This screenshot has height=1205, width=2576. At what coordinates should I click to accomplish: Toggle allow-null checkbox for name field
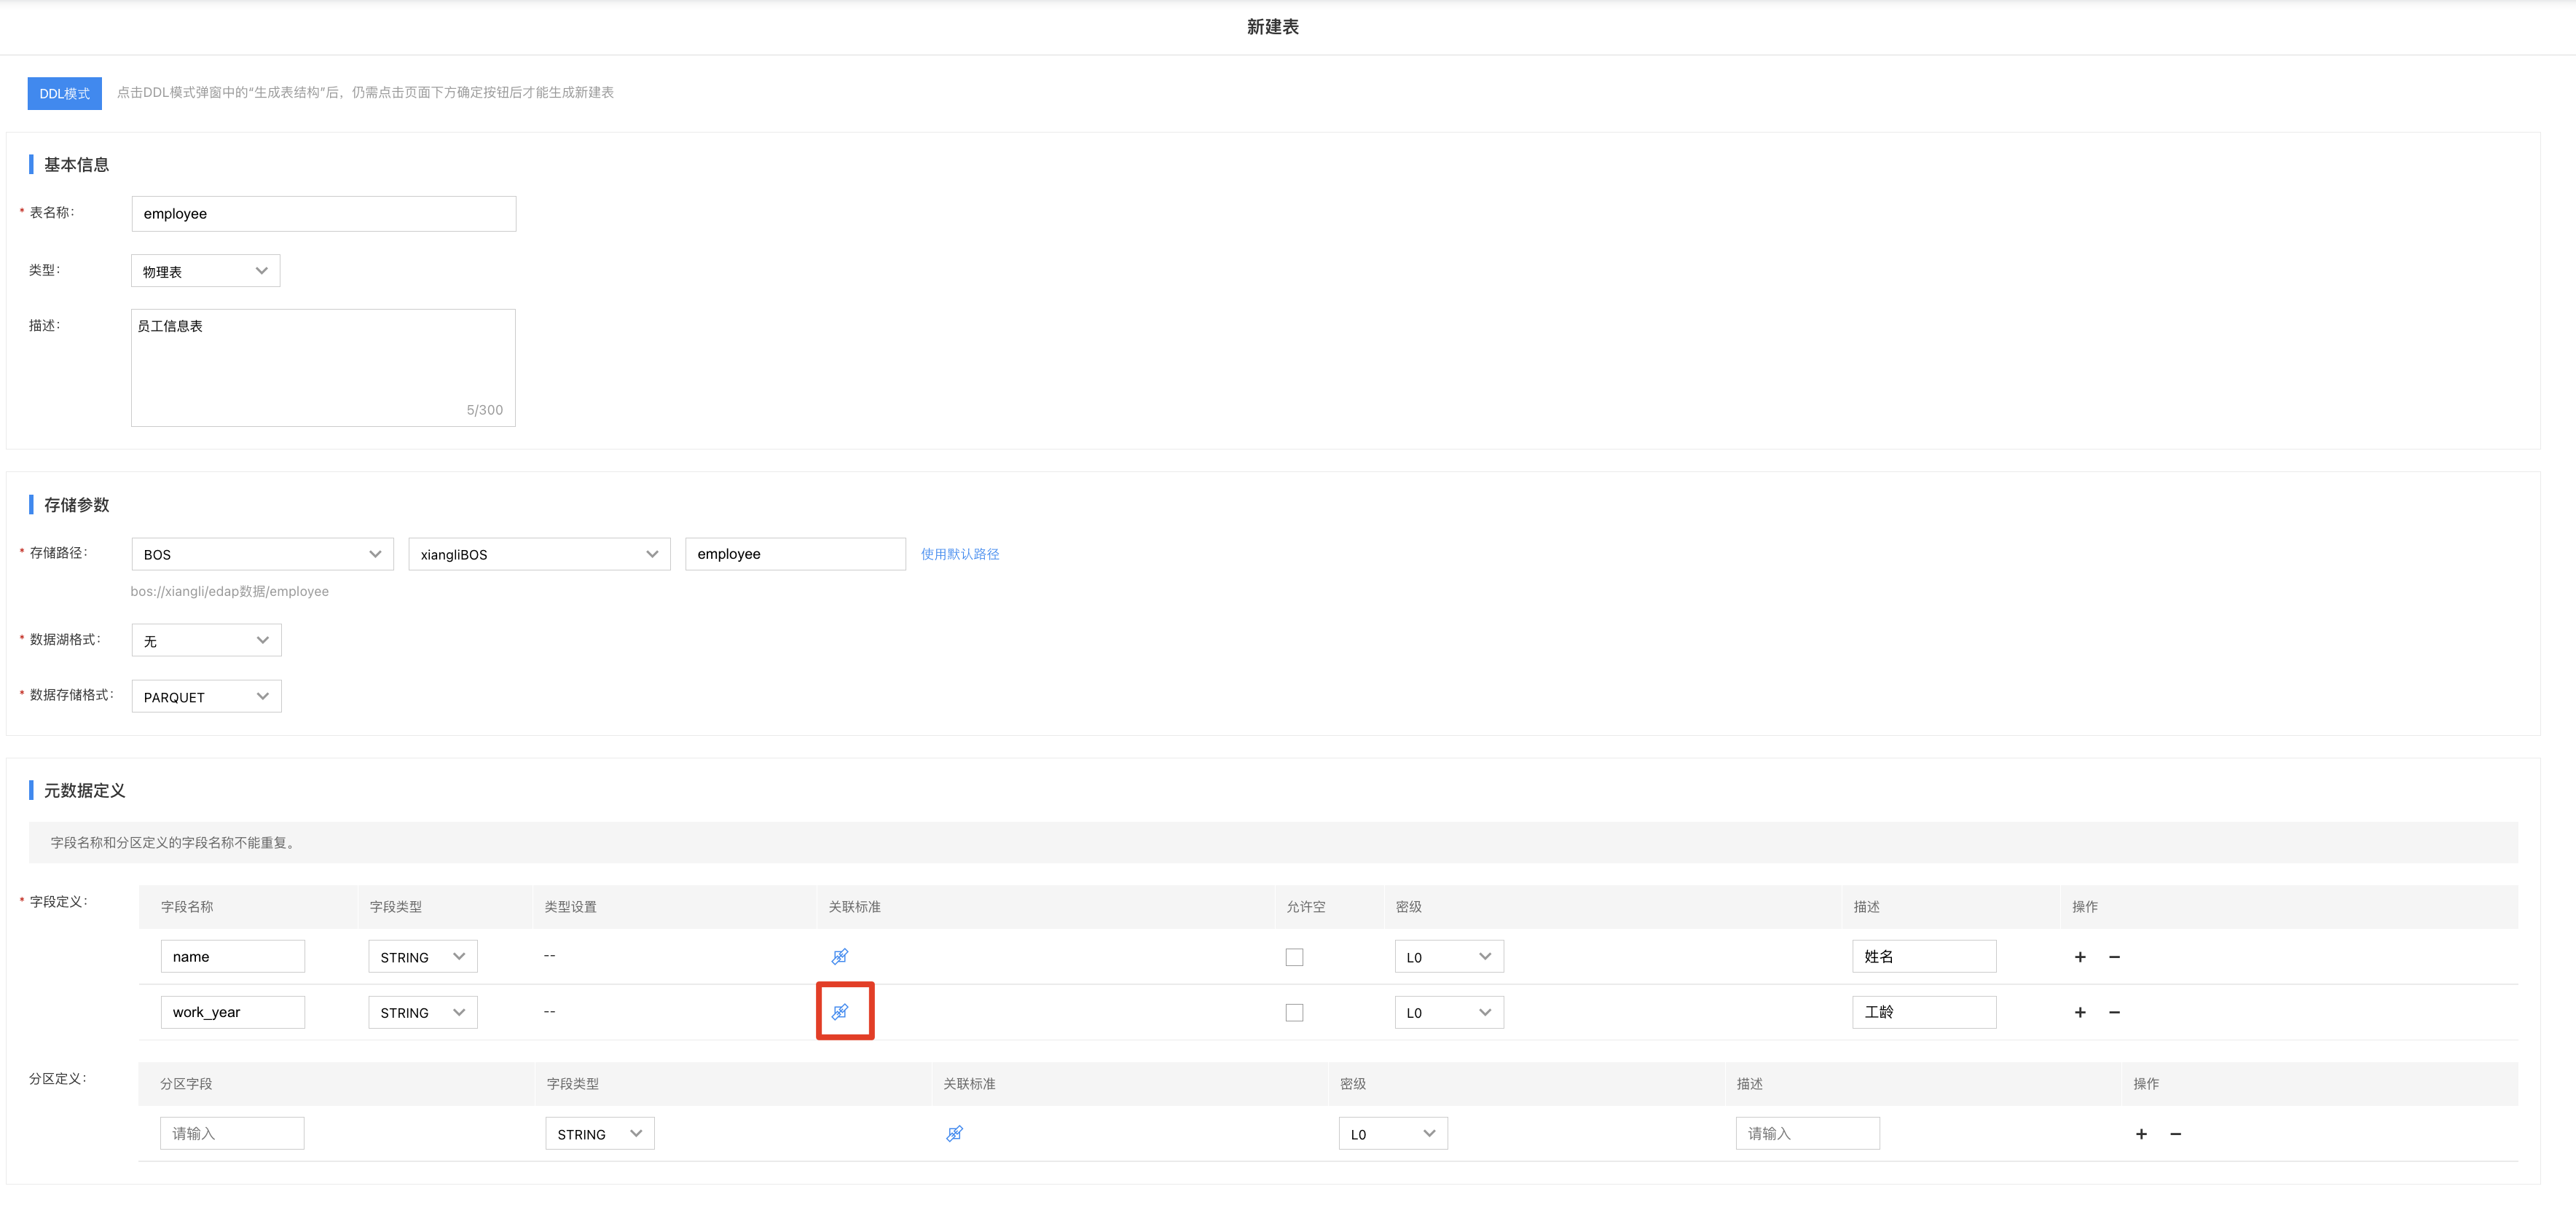tap(1294, 957)
